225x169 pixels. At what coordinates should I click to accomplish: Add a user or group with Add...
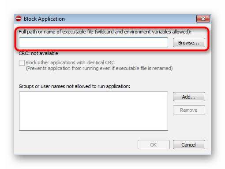(x=189, y=97)
